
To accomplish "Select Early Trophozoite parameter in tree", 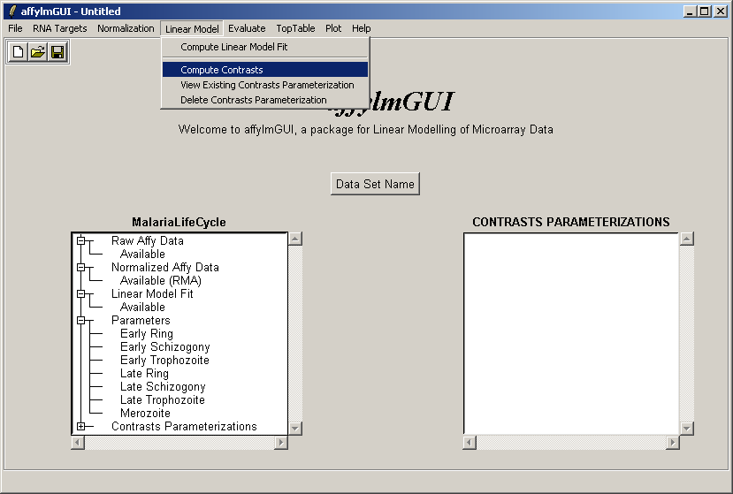I will [164, 361].
